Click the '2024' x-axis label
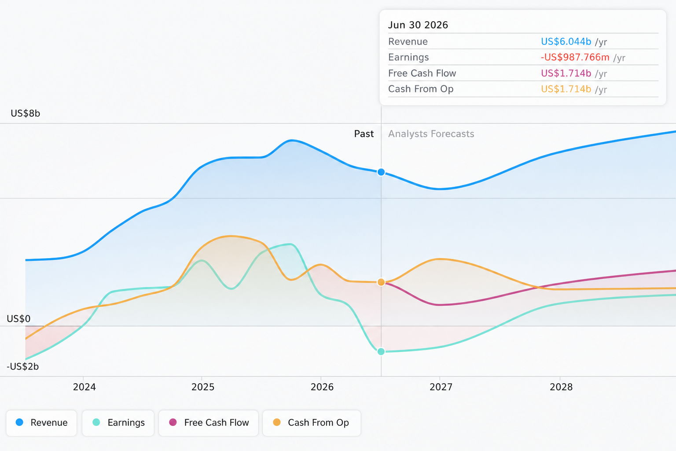Image resolution: width=676 pixels, height=451 pixels. pyautogui.click(x=84, y=387)
